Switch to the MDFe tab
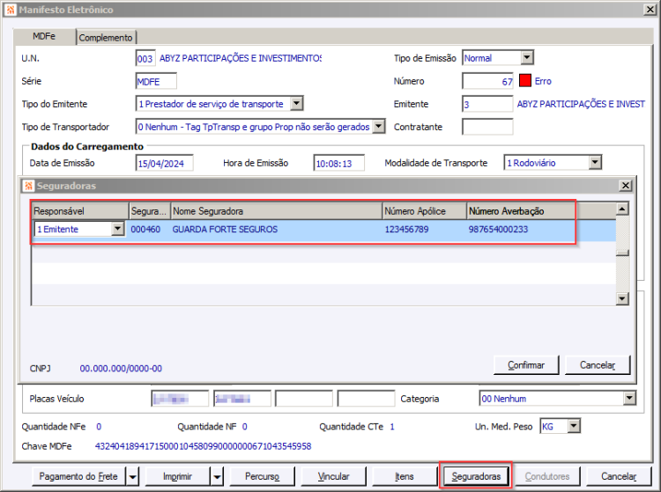Viewport: 661px width, 492px height. [44, 37]
